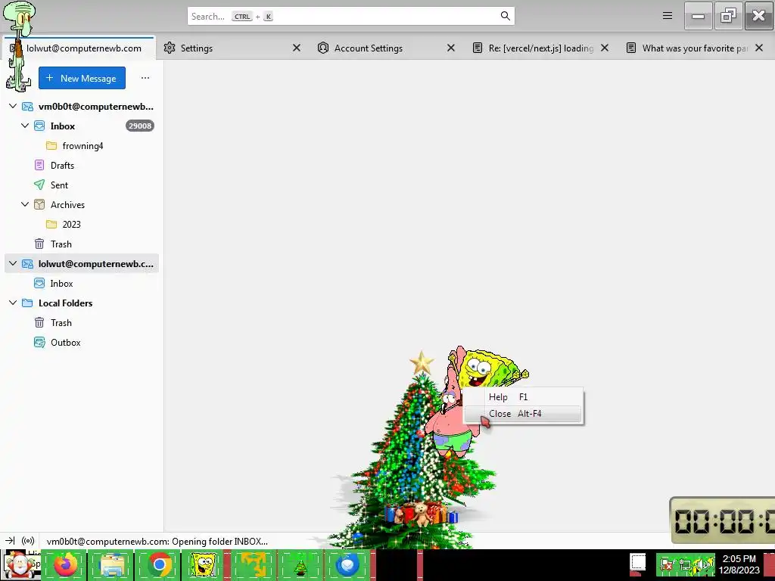The image size is (775, 581).
Task: Select the vm0b0t Inbox folder
Action: click(82, 126)
